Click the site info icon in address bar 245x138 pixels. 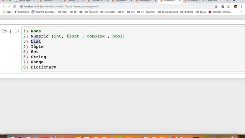tap(21, 7)
